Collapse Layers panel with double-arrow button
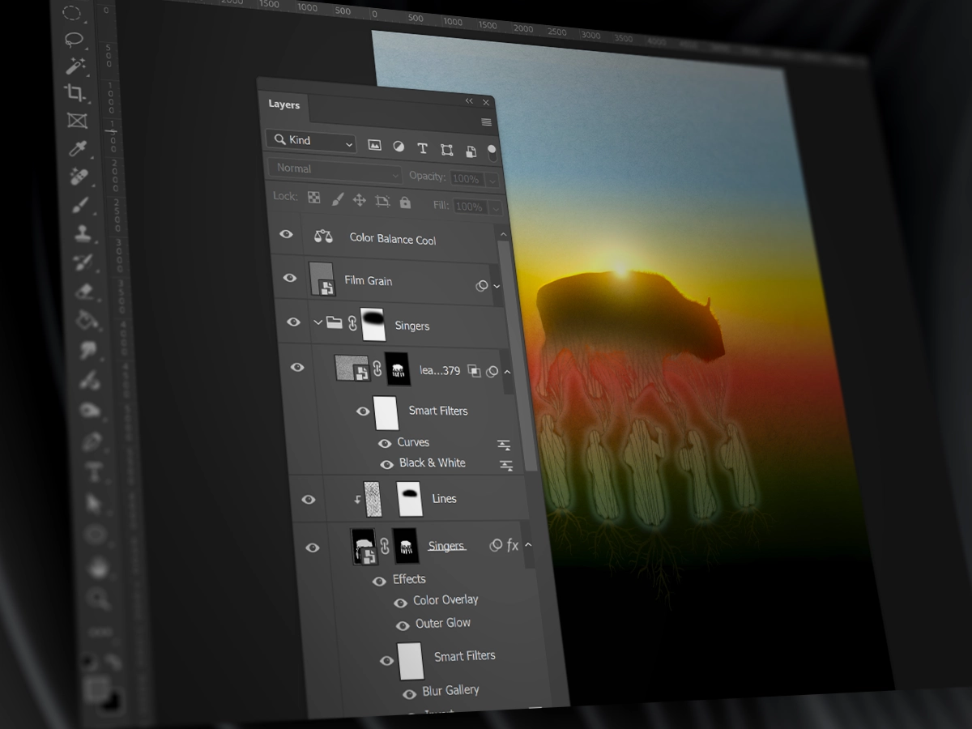This screenshot has height=729, width=972. (469, 101)
